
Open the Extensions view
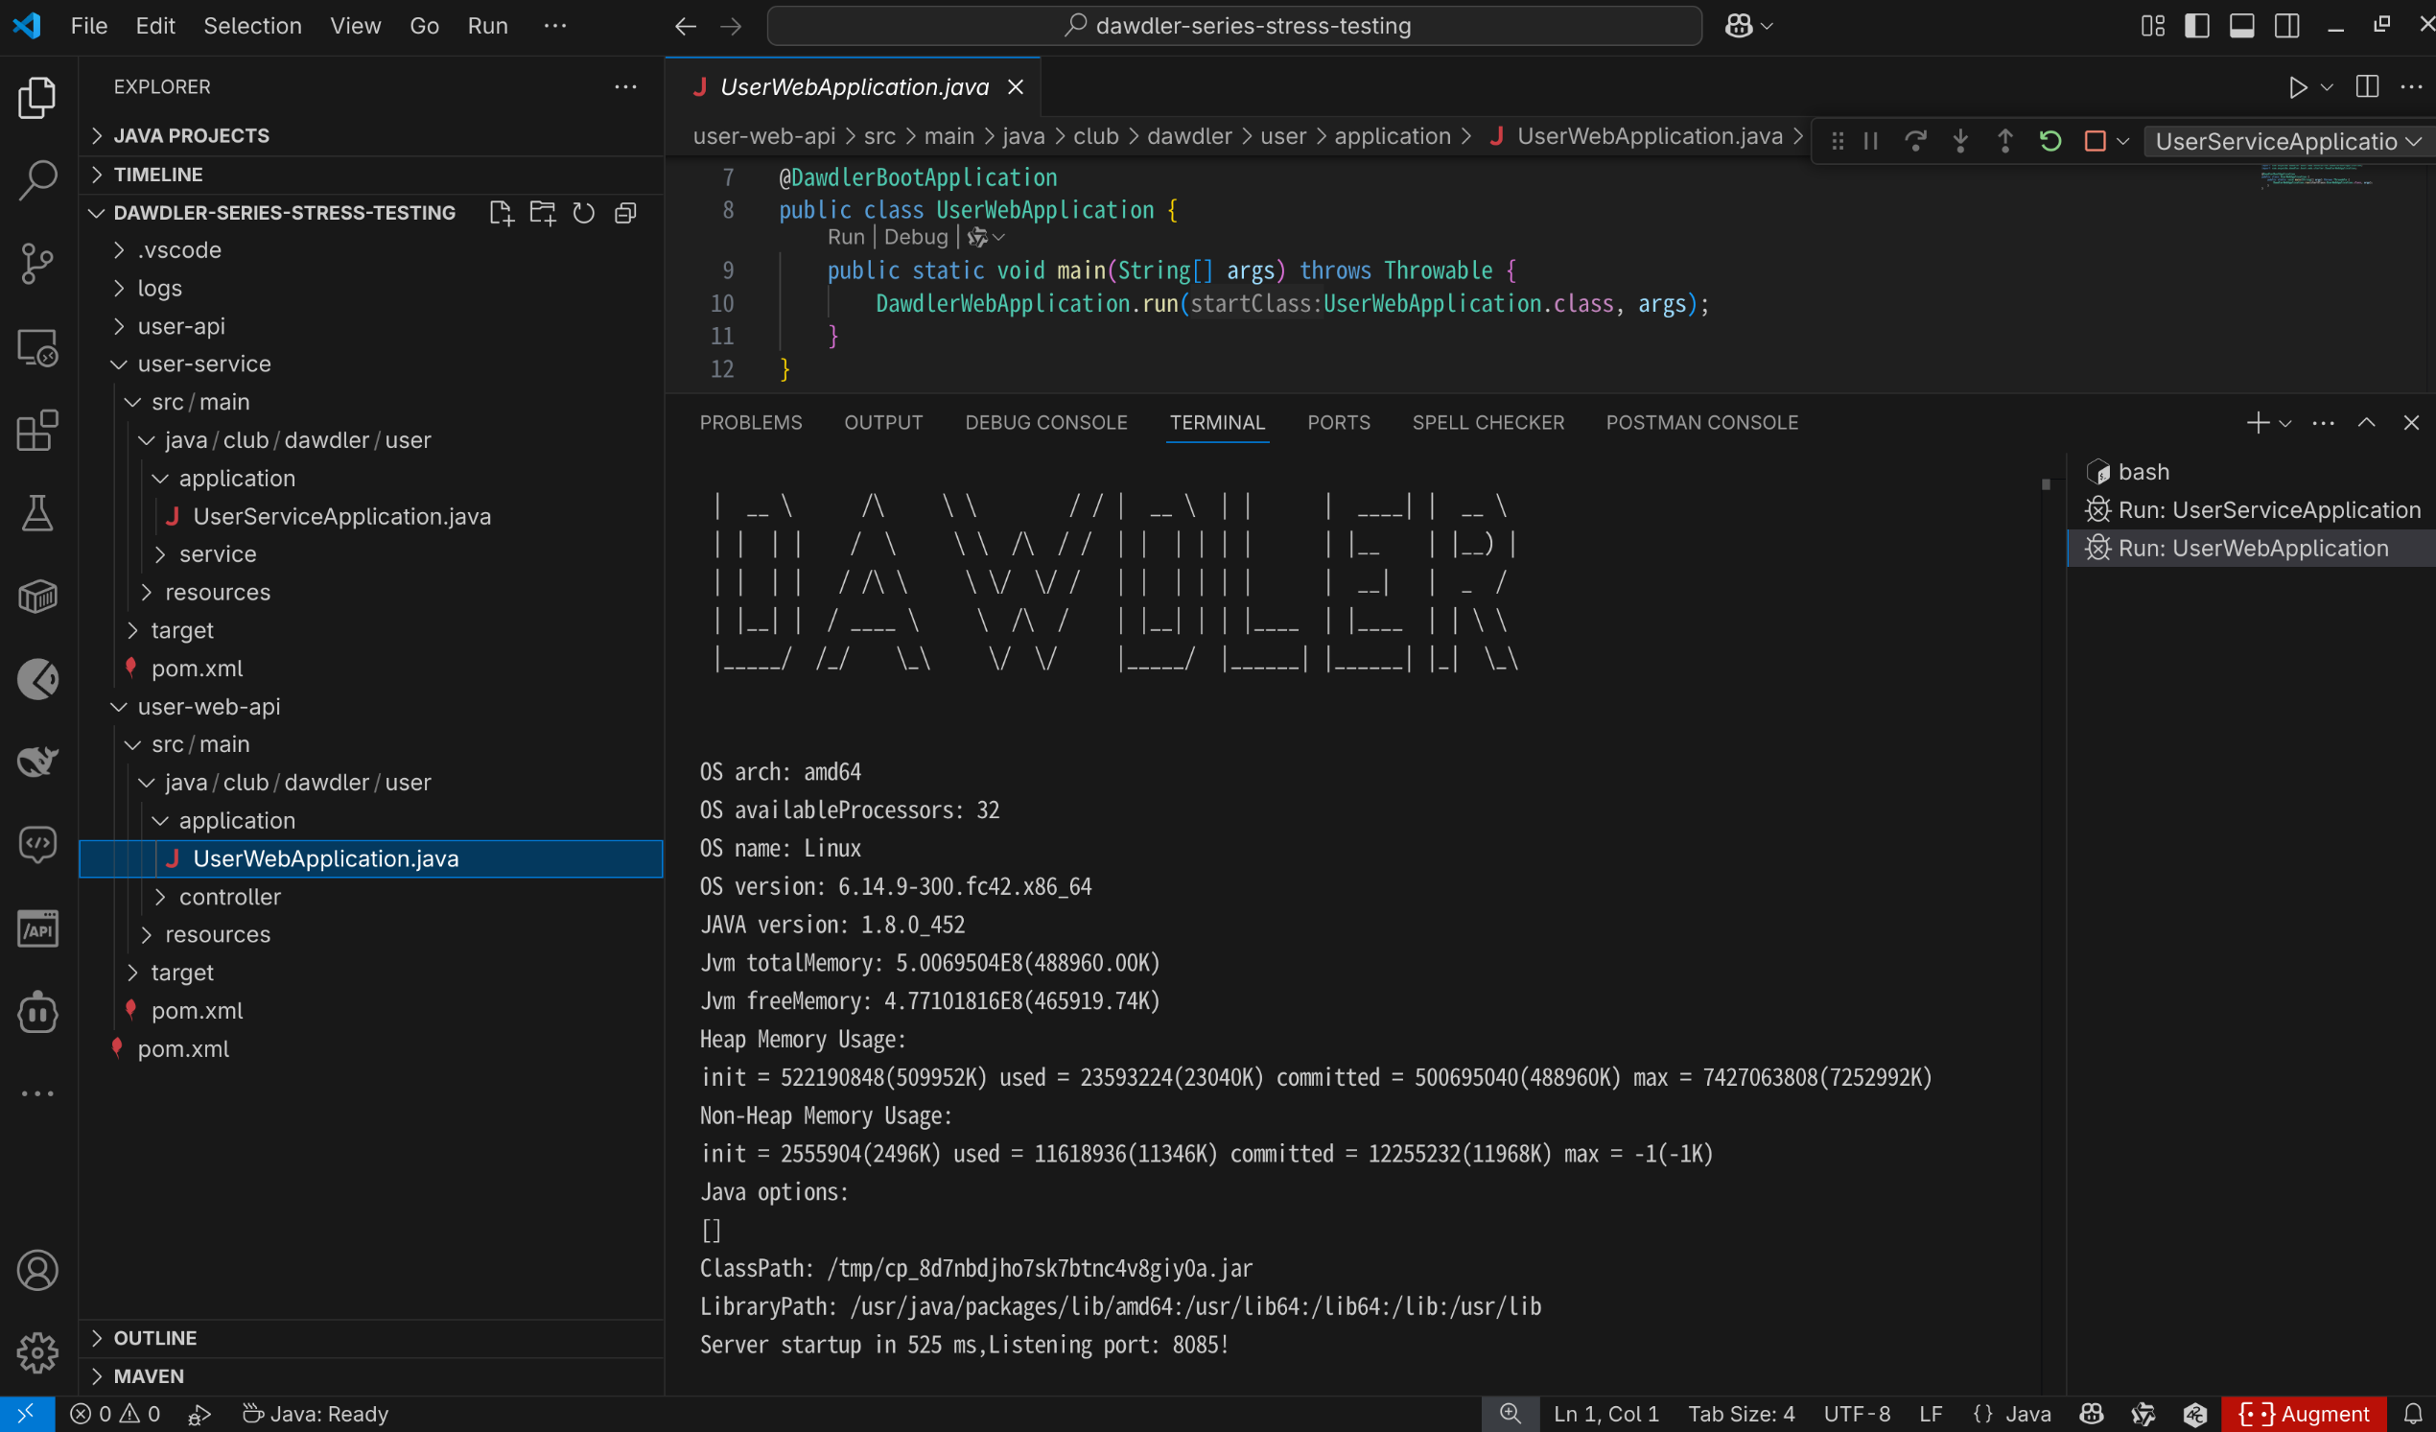coord(36,431)
